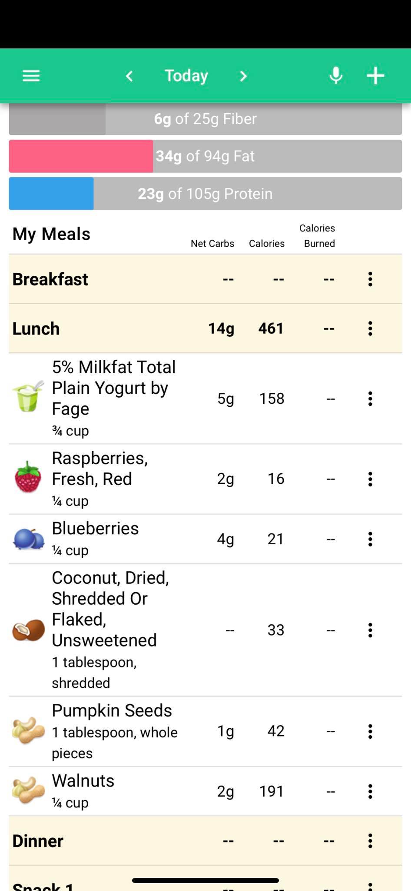The image size is (411, 891).
Task: Open the hamburger menu
Action: [31, 76]
